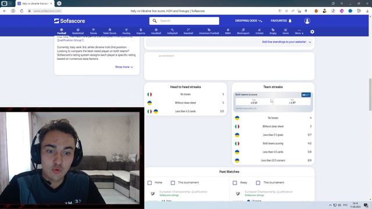372x209 pixels.
Task: Click Ukraine flag beside Team streaks No losses
Action: coord(237,118)
